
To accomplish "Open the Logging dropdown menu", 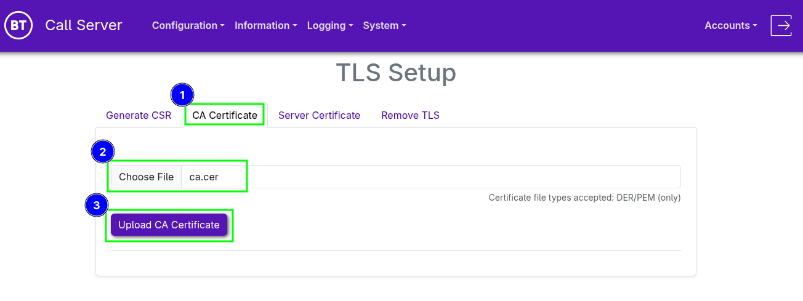I will click(330, 25).
